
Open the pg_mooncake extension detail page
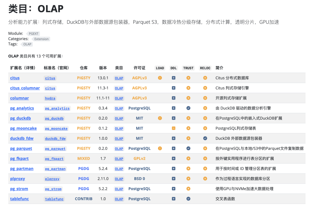23,128
